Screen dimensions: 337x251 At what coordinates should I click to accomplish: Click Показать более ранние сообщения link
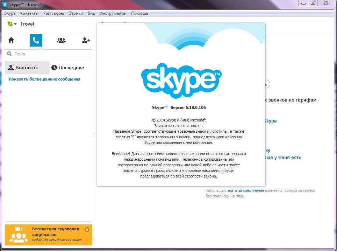pyautogui.click(x=44, y=79)
